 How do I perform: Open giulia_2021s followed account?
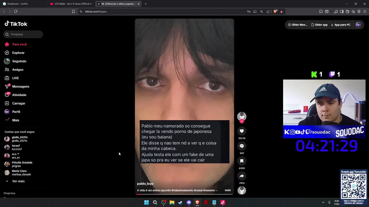[20, 139]
